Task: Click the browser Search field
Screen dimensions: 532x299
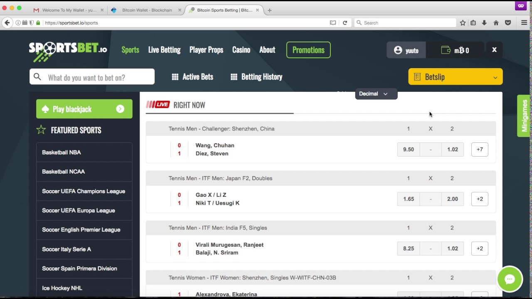Action: (405, 23)
